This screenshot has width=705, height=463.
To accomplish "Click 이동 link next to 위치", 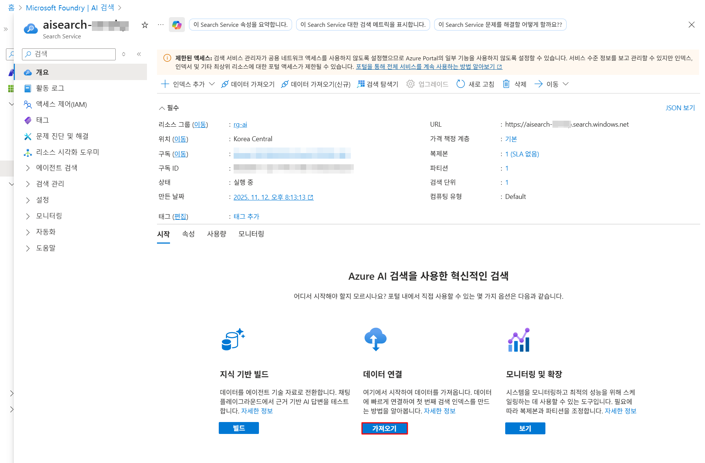I will pyautogui.click(x=180, y=139).
